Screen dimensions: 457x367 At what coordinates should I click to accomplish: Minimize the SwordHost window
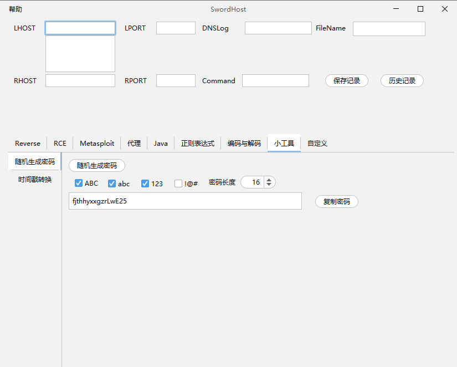pyautogui.click(x=396, y=9)
